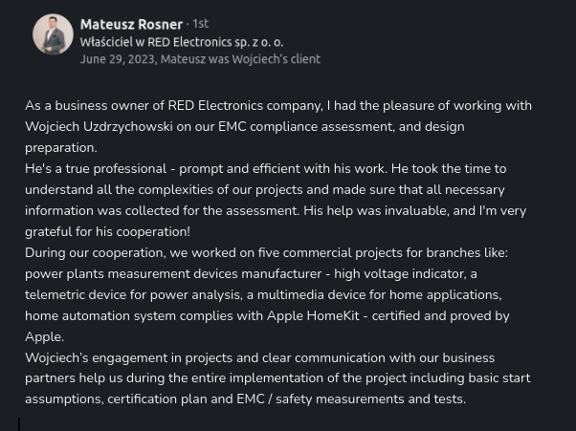Click final line mentioning "EMC / safety measurements"

245,399
